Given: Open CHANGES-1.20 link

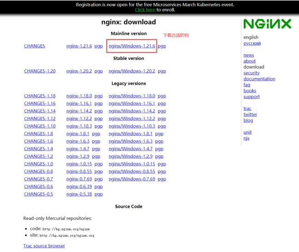Looking at the screenshot, I should coord(40,71).
